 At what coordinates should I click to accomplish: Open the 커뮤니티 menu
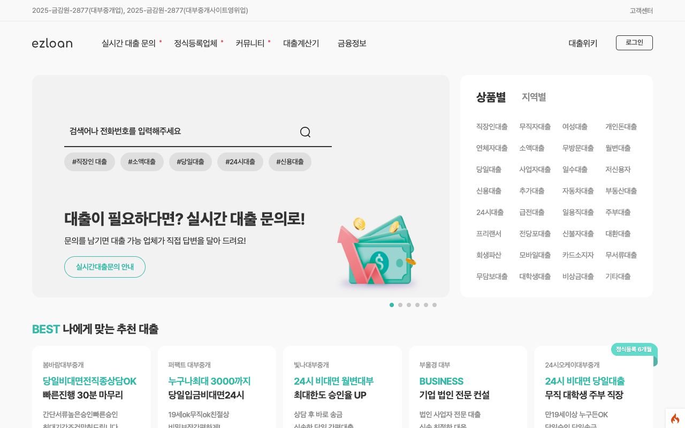coord(250,43)
